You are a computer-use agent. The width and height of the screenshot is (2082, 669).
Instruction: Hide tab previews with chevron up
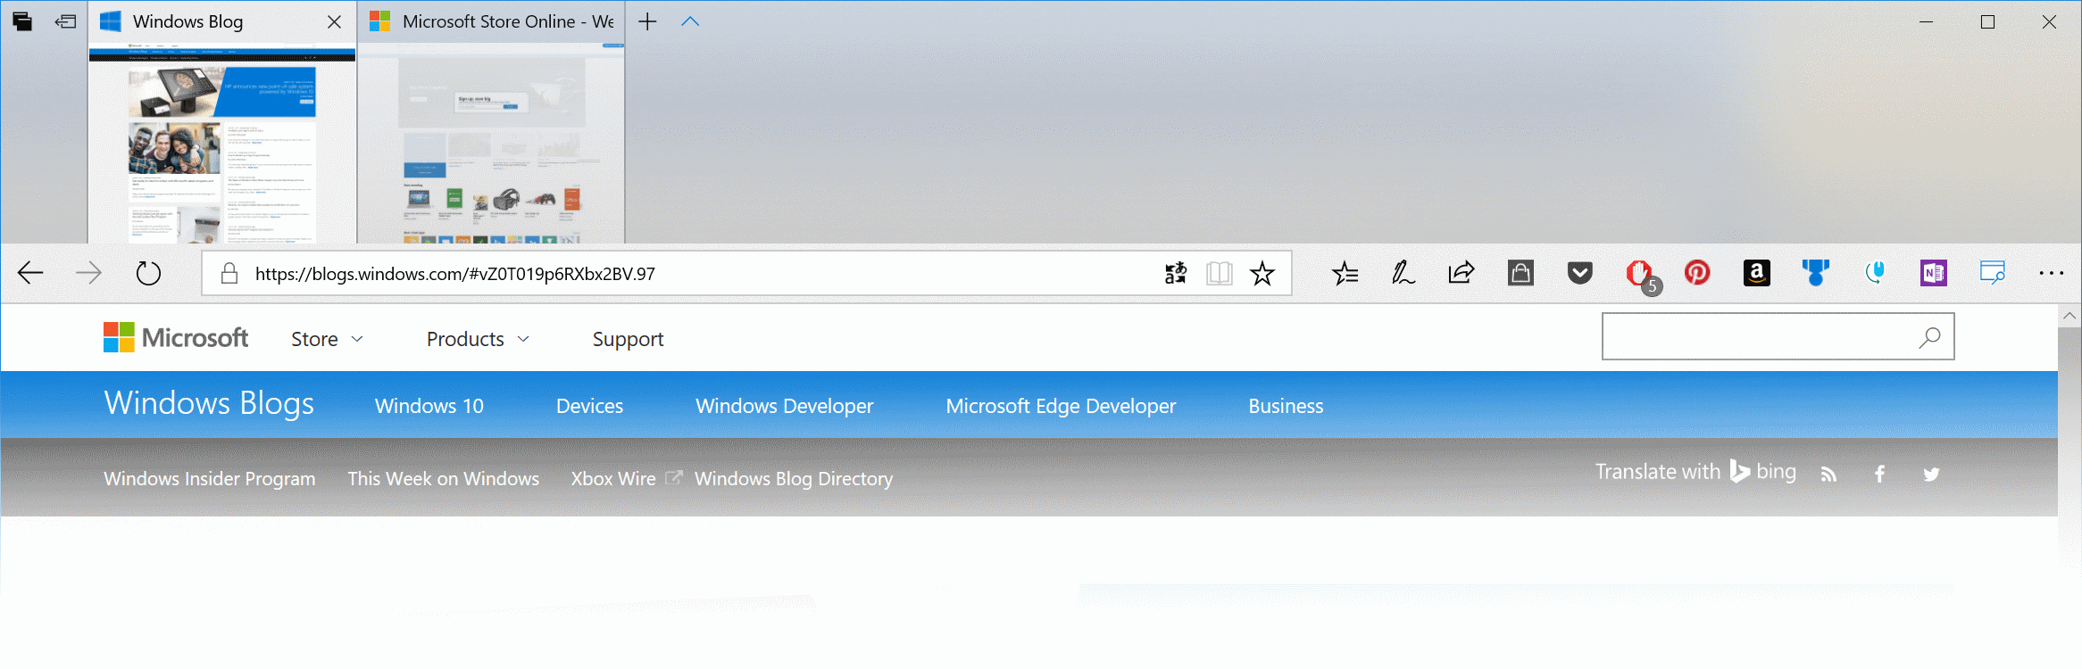coord(690,21)
